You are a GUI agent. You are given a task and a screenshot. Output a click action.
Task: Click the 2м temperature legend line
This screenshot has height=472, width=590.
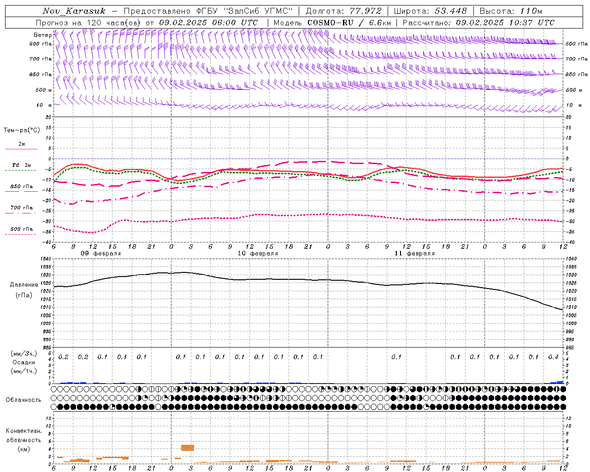coord(21,146)
